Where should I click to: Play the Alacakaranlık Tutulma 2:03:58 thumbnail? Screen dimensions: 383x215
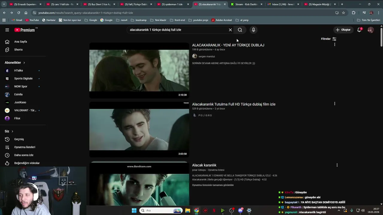click(x=139, y=129)
